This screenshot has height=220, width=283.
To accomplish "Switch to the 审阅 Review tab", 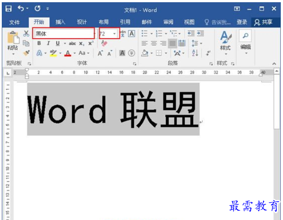I will point(168,22).
